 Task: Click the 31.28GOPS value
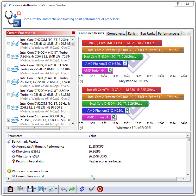point(96,146)
